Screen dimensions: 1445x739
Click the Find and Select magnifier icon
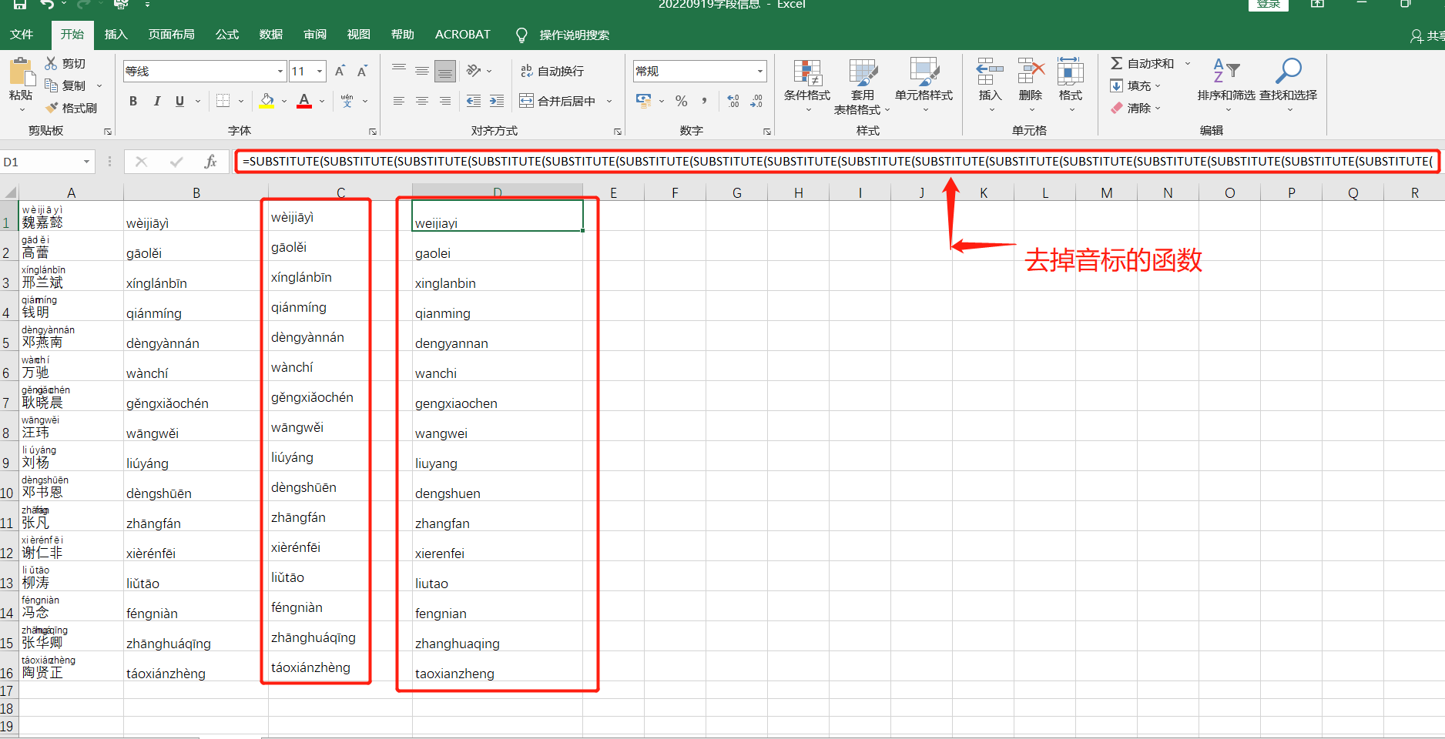(x=1288, y=71)
